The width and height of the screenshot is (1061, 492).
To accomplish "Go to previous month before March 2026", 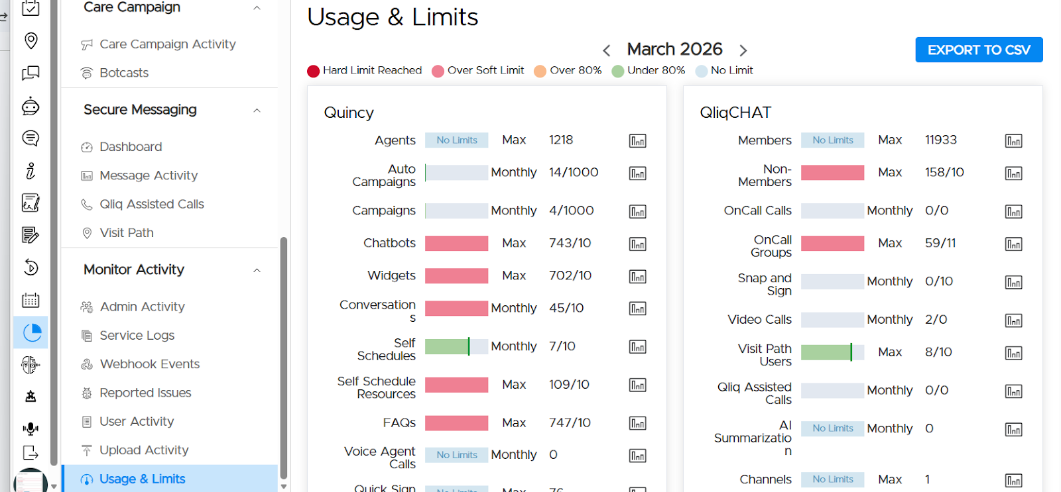I will pyautogui.click(x=606, y=50).
